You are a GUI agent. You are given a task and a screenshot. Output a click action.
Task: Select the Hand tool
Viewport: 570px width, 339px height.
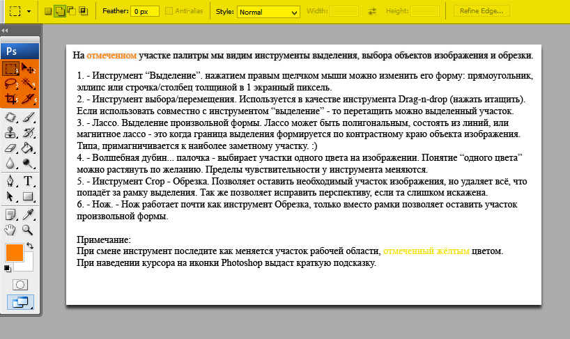10,230
